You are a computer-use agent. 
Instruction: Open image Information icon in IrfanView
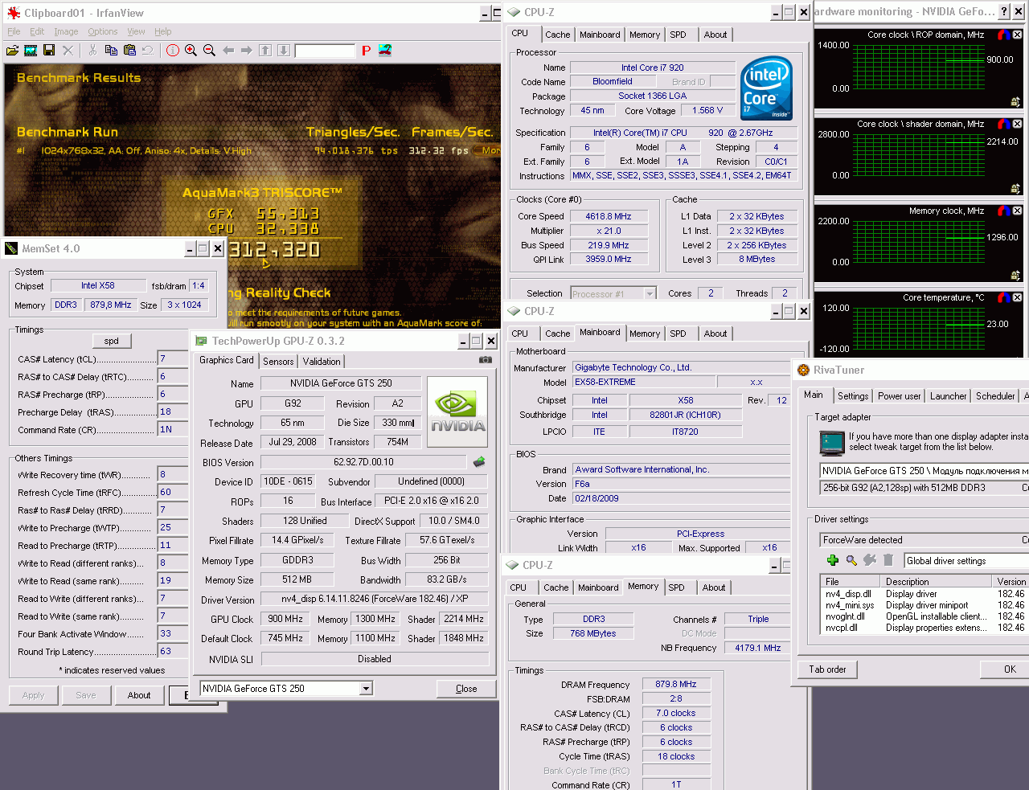(x=172, y=51)
